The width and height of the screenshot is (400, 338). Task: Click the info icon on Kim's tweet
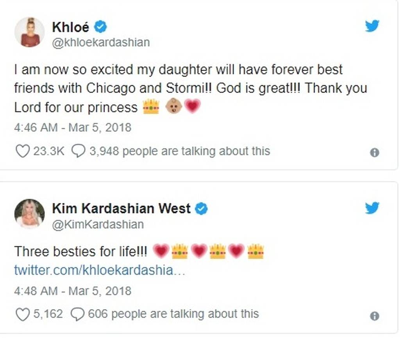point(374,316)
